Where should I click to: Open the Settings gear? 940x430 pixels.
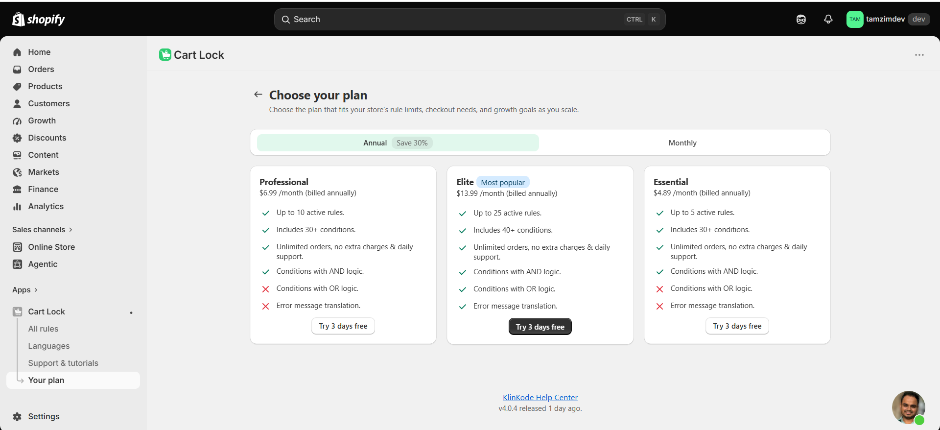17,417
